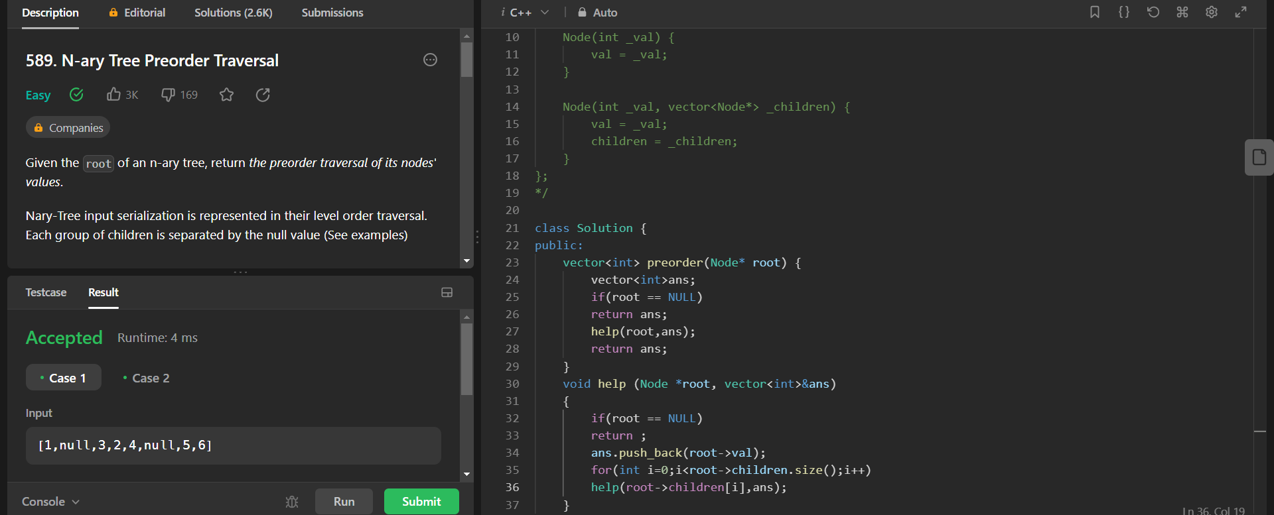Viewport: 1274px width, 515px height.
Task: Click the description panel scrollbar
Action: pos(467,60)
